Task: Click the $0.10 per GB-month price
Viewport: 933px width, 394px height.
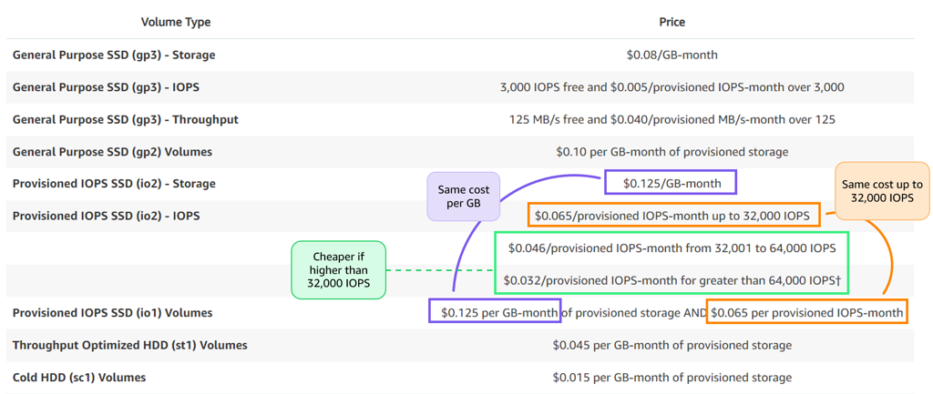Action: [672, 152]
